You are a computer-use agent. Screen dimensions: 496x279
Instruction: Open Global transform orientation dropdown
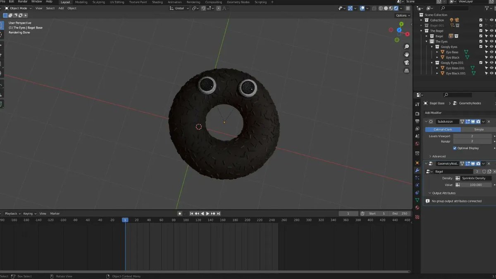[x=179, y=8]
